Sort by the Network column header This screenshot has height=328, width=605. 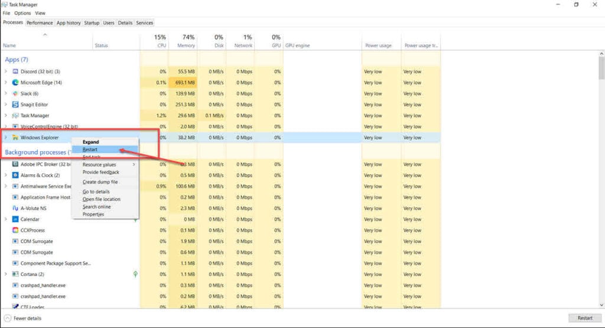240,41
